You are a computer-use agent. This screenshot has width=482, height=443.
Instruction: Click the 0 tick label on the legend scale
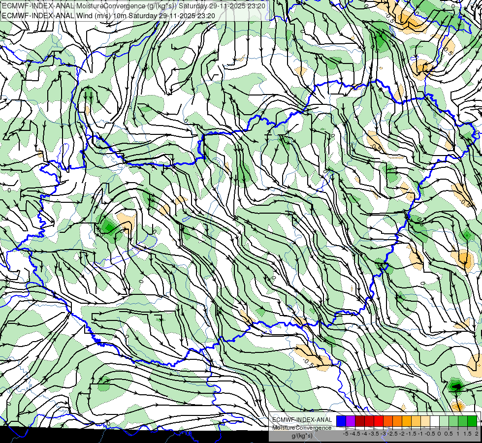coord(439,434)
